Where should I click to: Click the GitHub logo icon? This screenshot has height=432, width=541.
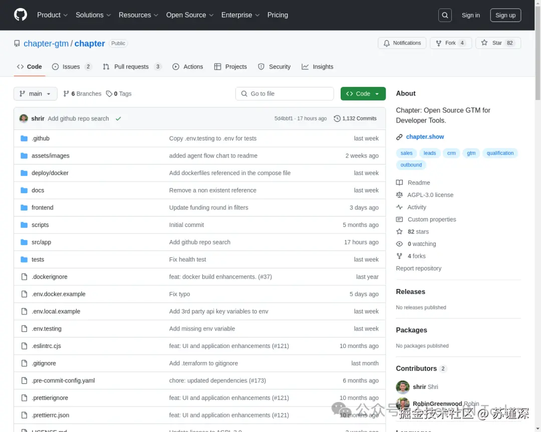pyautogui.click(x=21, y=15)
